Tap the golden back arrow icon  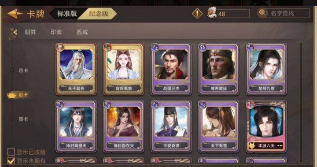(15, 14)
